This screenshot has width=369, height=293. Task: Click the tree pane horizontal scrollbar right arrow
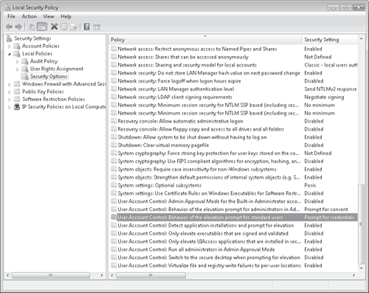pyautogui.click(x=102, y=275)
